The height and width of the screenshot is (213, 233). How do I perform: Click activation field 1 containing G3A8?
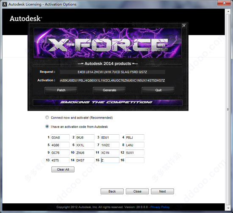coord(60,137)
